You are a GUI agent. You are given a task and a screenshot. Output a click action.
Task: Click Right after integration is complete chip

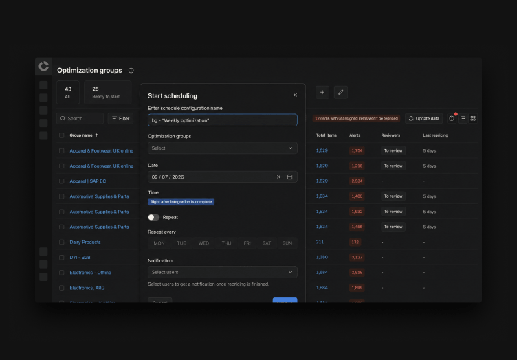pos(181,202)
